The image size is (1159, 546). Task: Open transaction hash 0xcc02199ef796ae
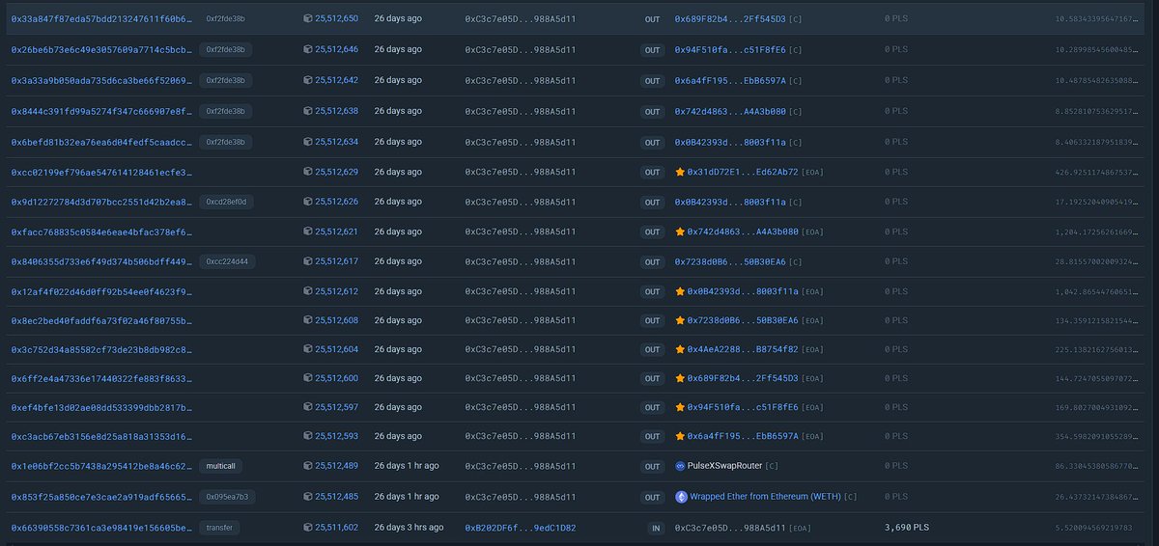coord(101,172)
